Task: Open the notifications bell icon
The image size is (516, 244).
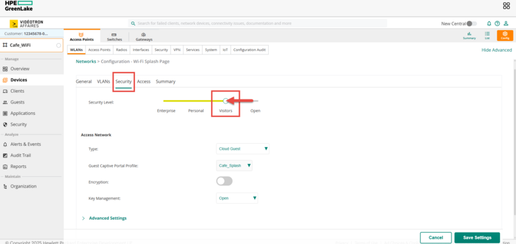Action: (489, 24)
